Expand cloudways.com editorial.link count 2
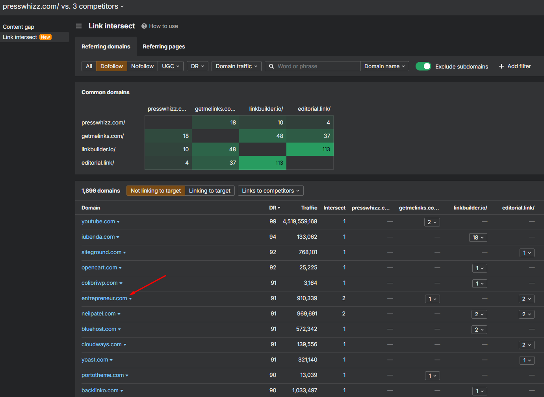Image resolution: width=544 pixels, height=397 pixels. (x=527, y=345)
